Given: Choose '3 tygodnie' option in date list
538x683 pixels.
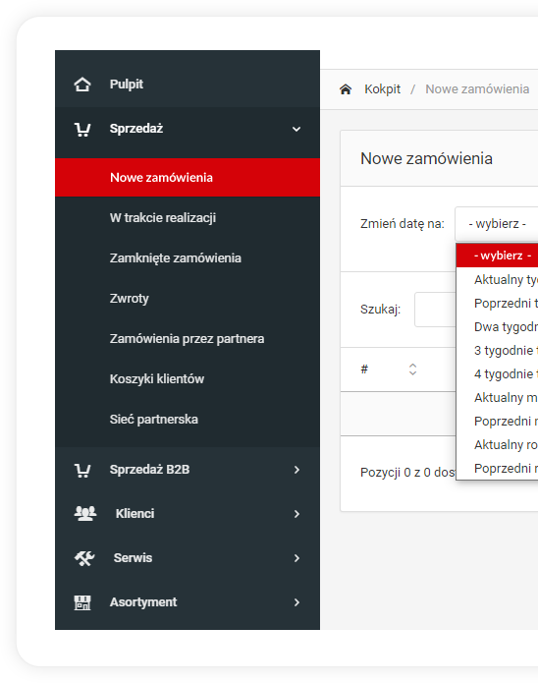Looking at the screenshot, I should click(x=497, y=350).
